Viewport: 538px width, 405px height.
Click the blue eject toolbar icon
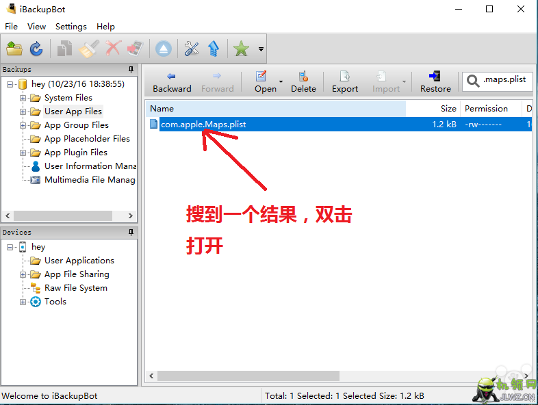[164, 49]
